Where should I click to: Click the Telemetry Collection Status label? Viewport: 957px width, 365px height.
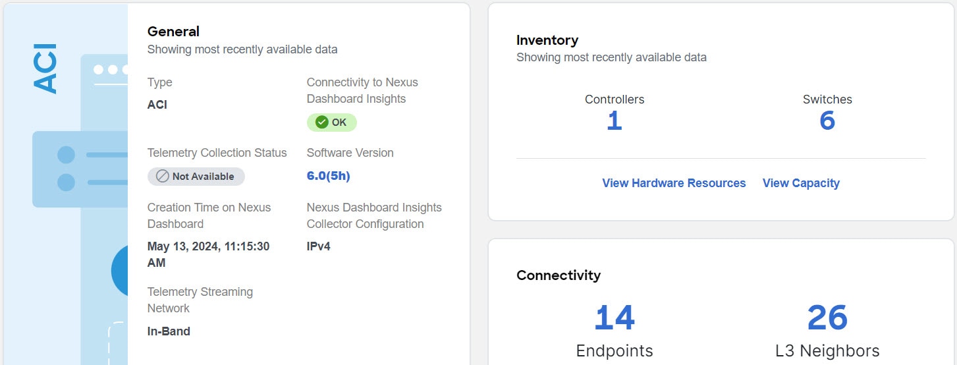(x=217, y=153)
